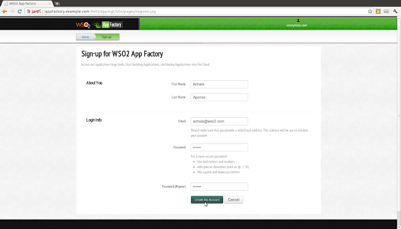Click the WSO2 logo
The height and width of the screenshot is (229, 401).
coord(83,25)
